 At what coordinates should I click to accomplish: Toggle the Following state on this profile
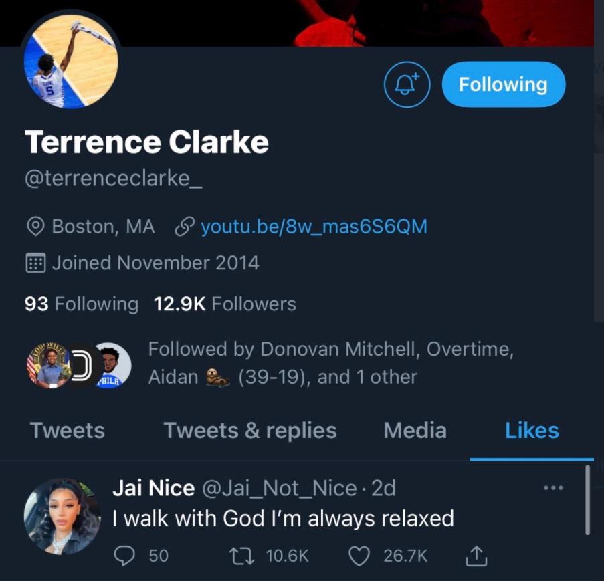503,84
